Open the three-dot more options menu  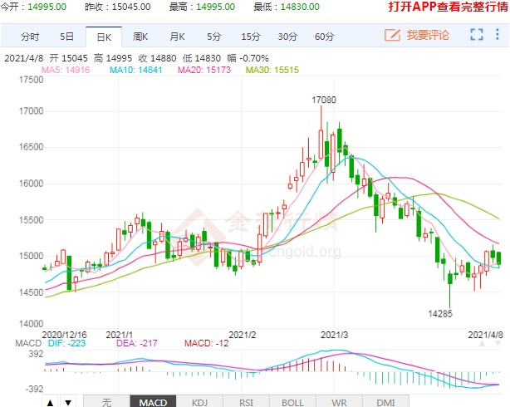point(498,35)
